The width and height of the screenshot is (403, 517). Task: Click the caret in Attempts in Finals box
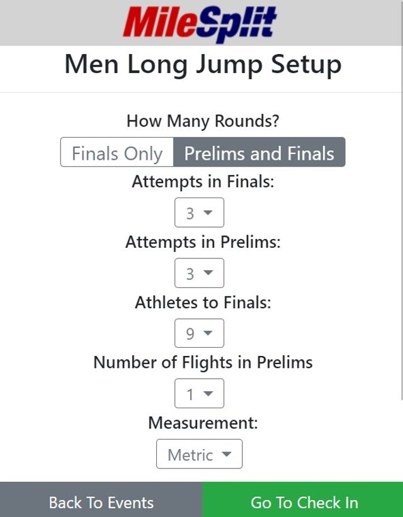tap(208, 213)
